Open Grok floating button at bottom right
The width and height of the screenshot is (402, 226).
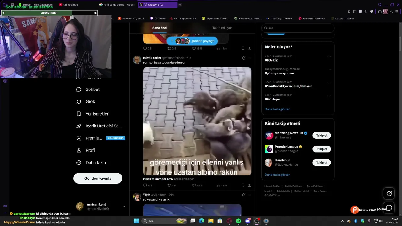[389, 194]
